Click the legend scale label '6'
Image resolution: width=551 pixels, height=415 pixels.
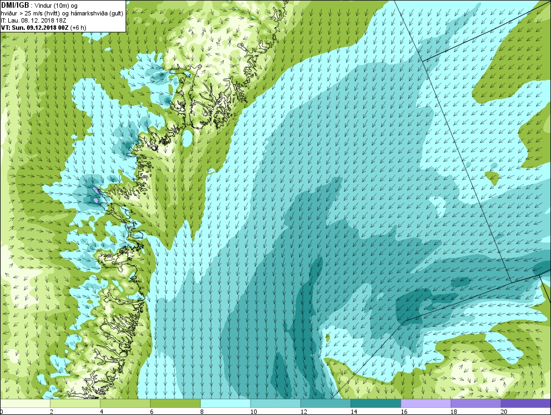pyautogui.click(x=152, y=412)
